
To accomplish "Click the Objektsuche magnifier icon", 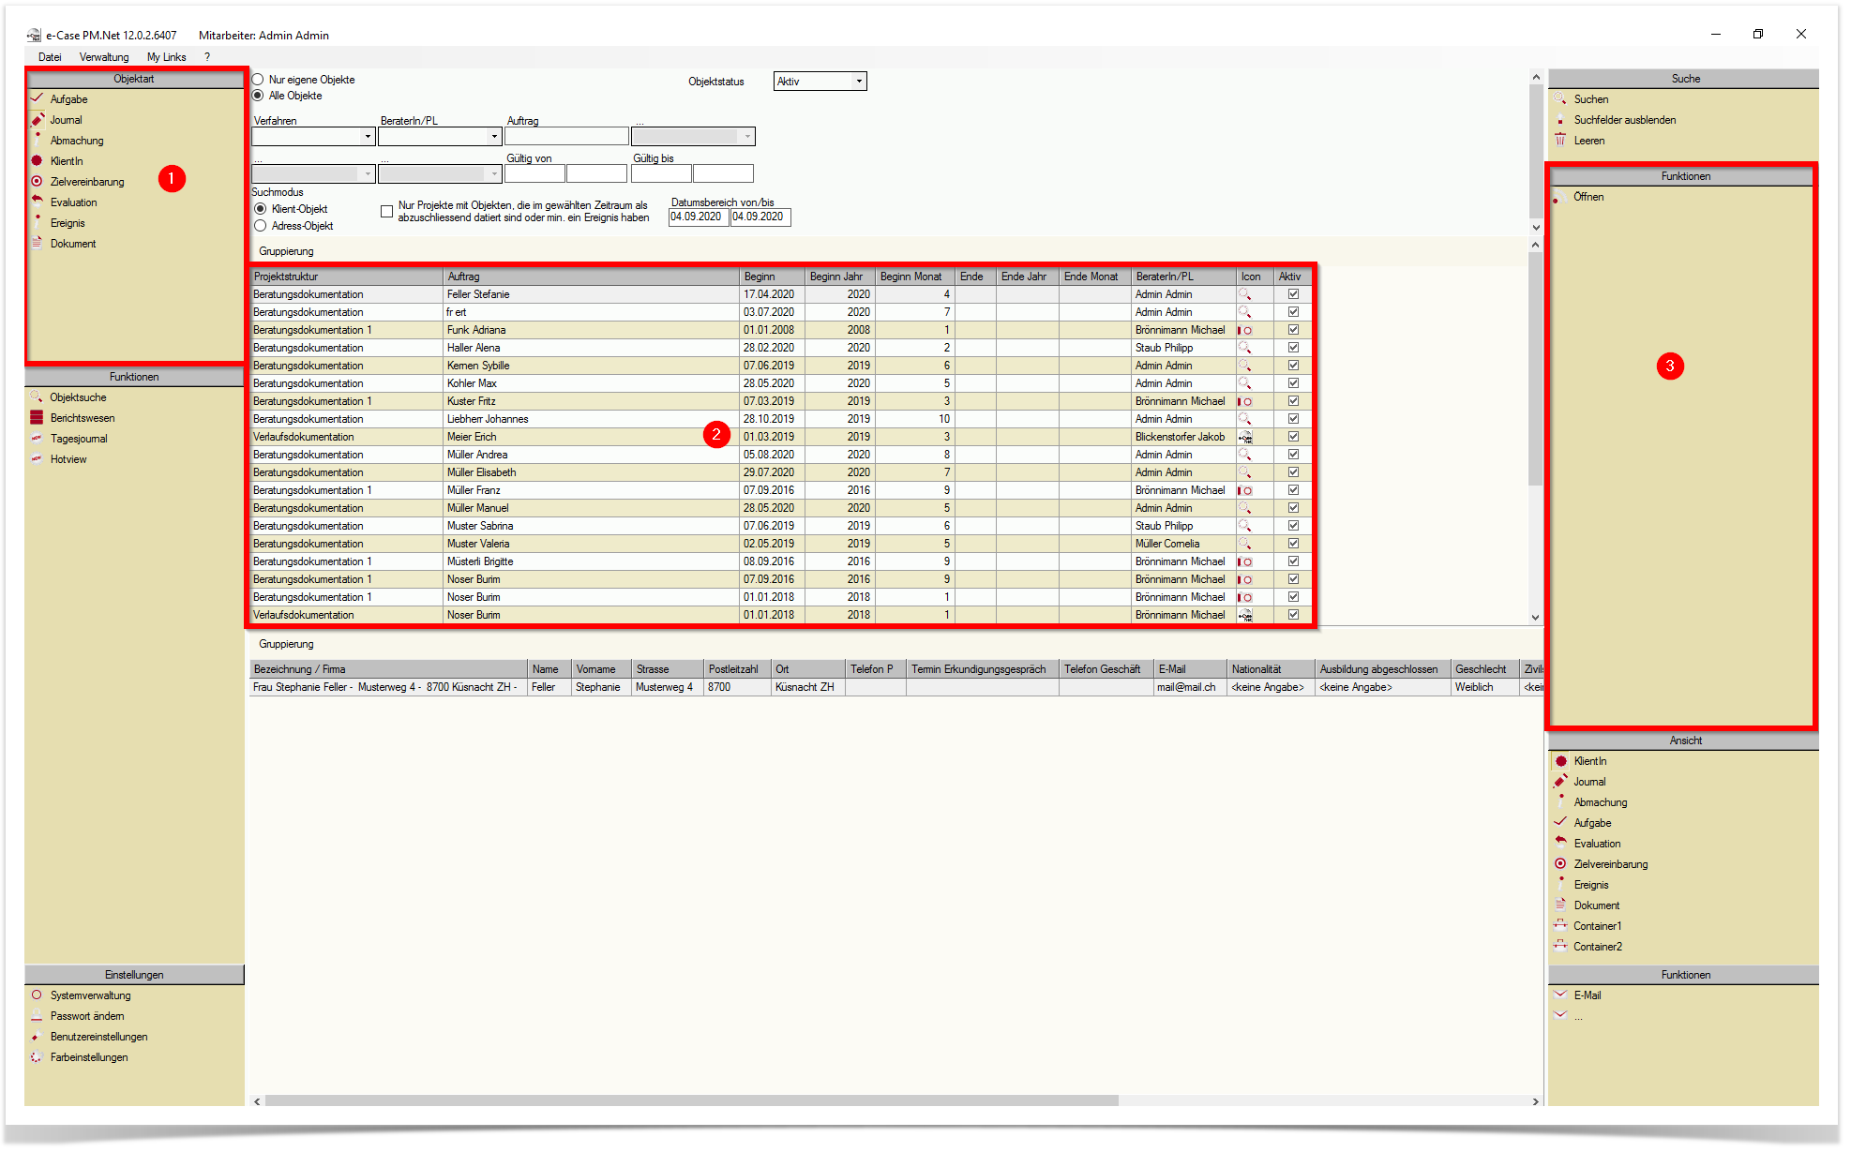I will (38, 396).
